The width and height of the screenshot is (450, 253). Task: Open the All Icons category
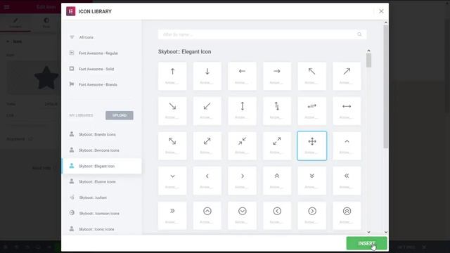[x=101, y=37]
